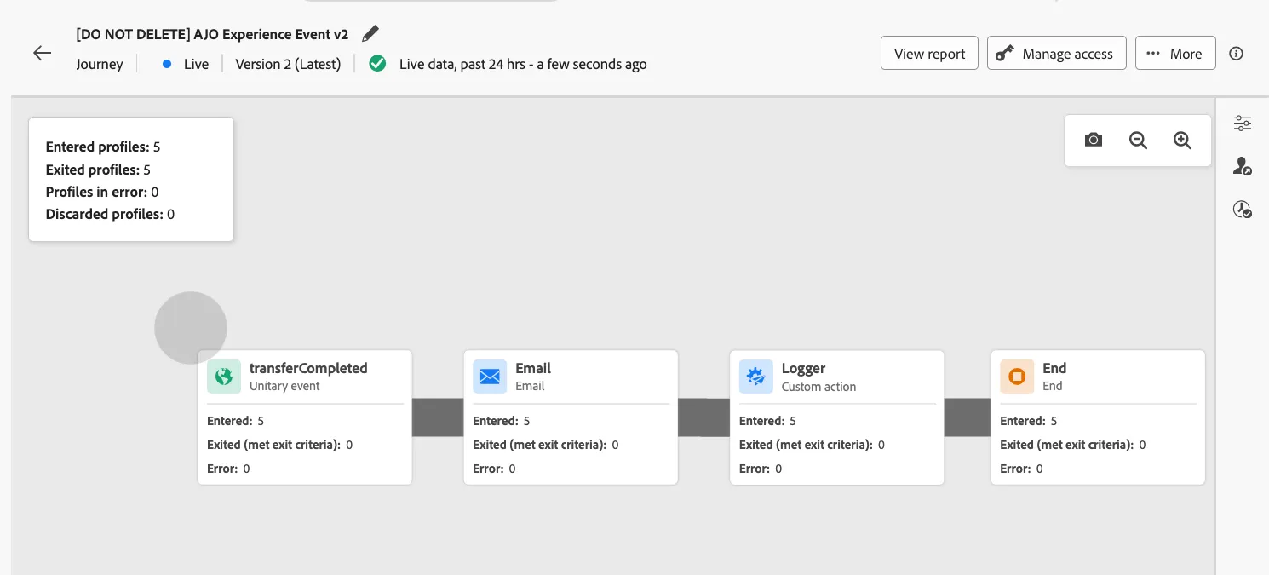
Task: Click the Profiles in error: 0 stat
Action: [x=102, y=192]
